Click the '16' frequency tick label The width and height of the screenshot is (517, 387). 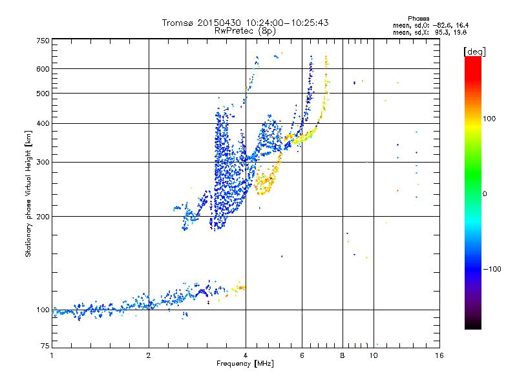439,355
